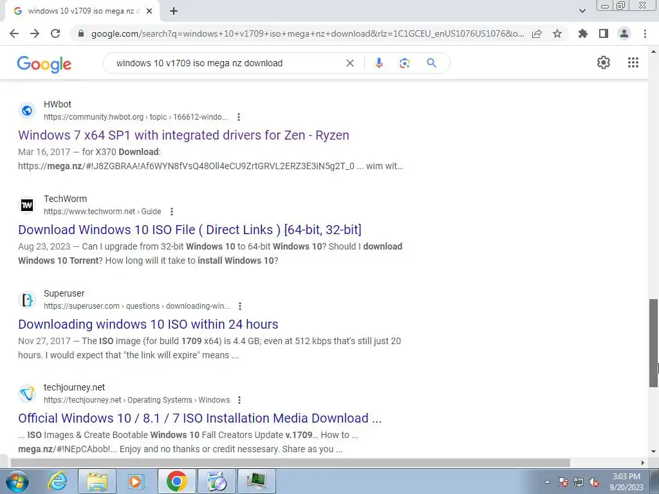Clear the Google search box
The image size is (659, 494).
[349, 63]
